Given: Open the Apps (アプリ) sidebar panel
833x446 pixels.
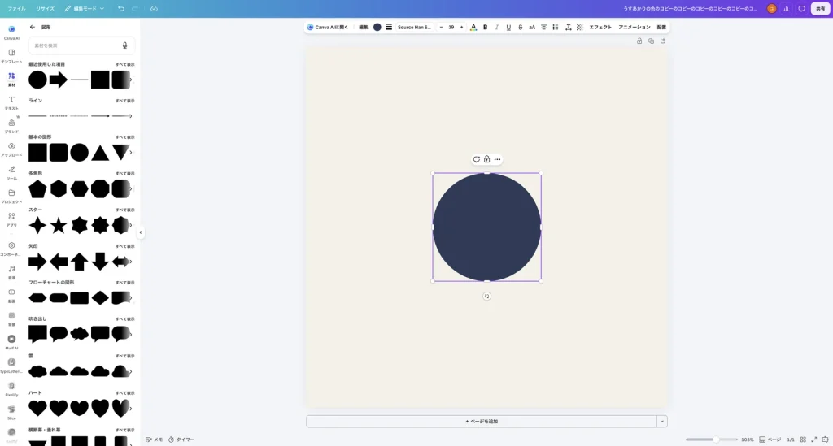Looking at the screenshot, I should click(x=11, y=219).
